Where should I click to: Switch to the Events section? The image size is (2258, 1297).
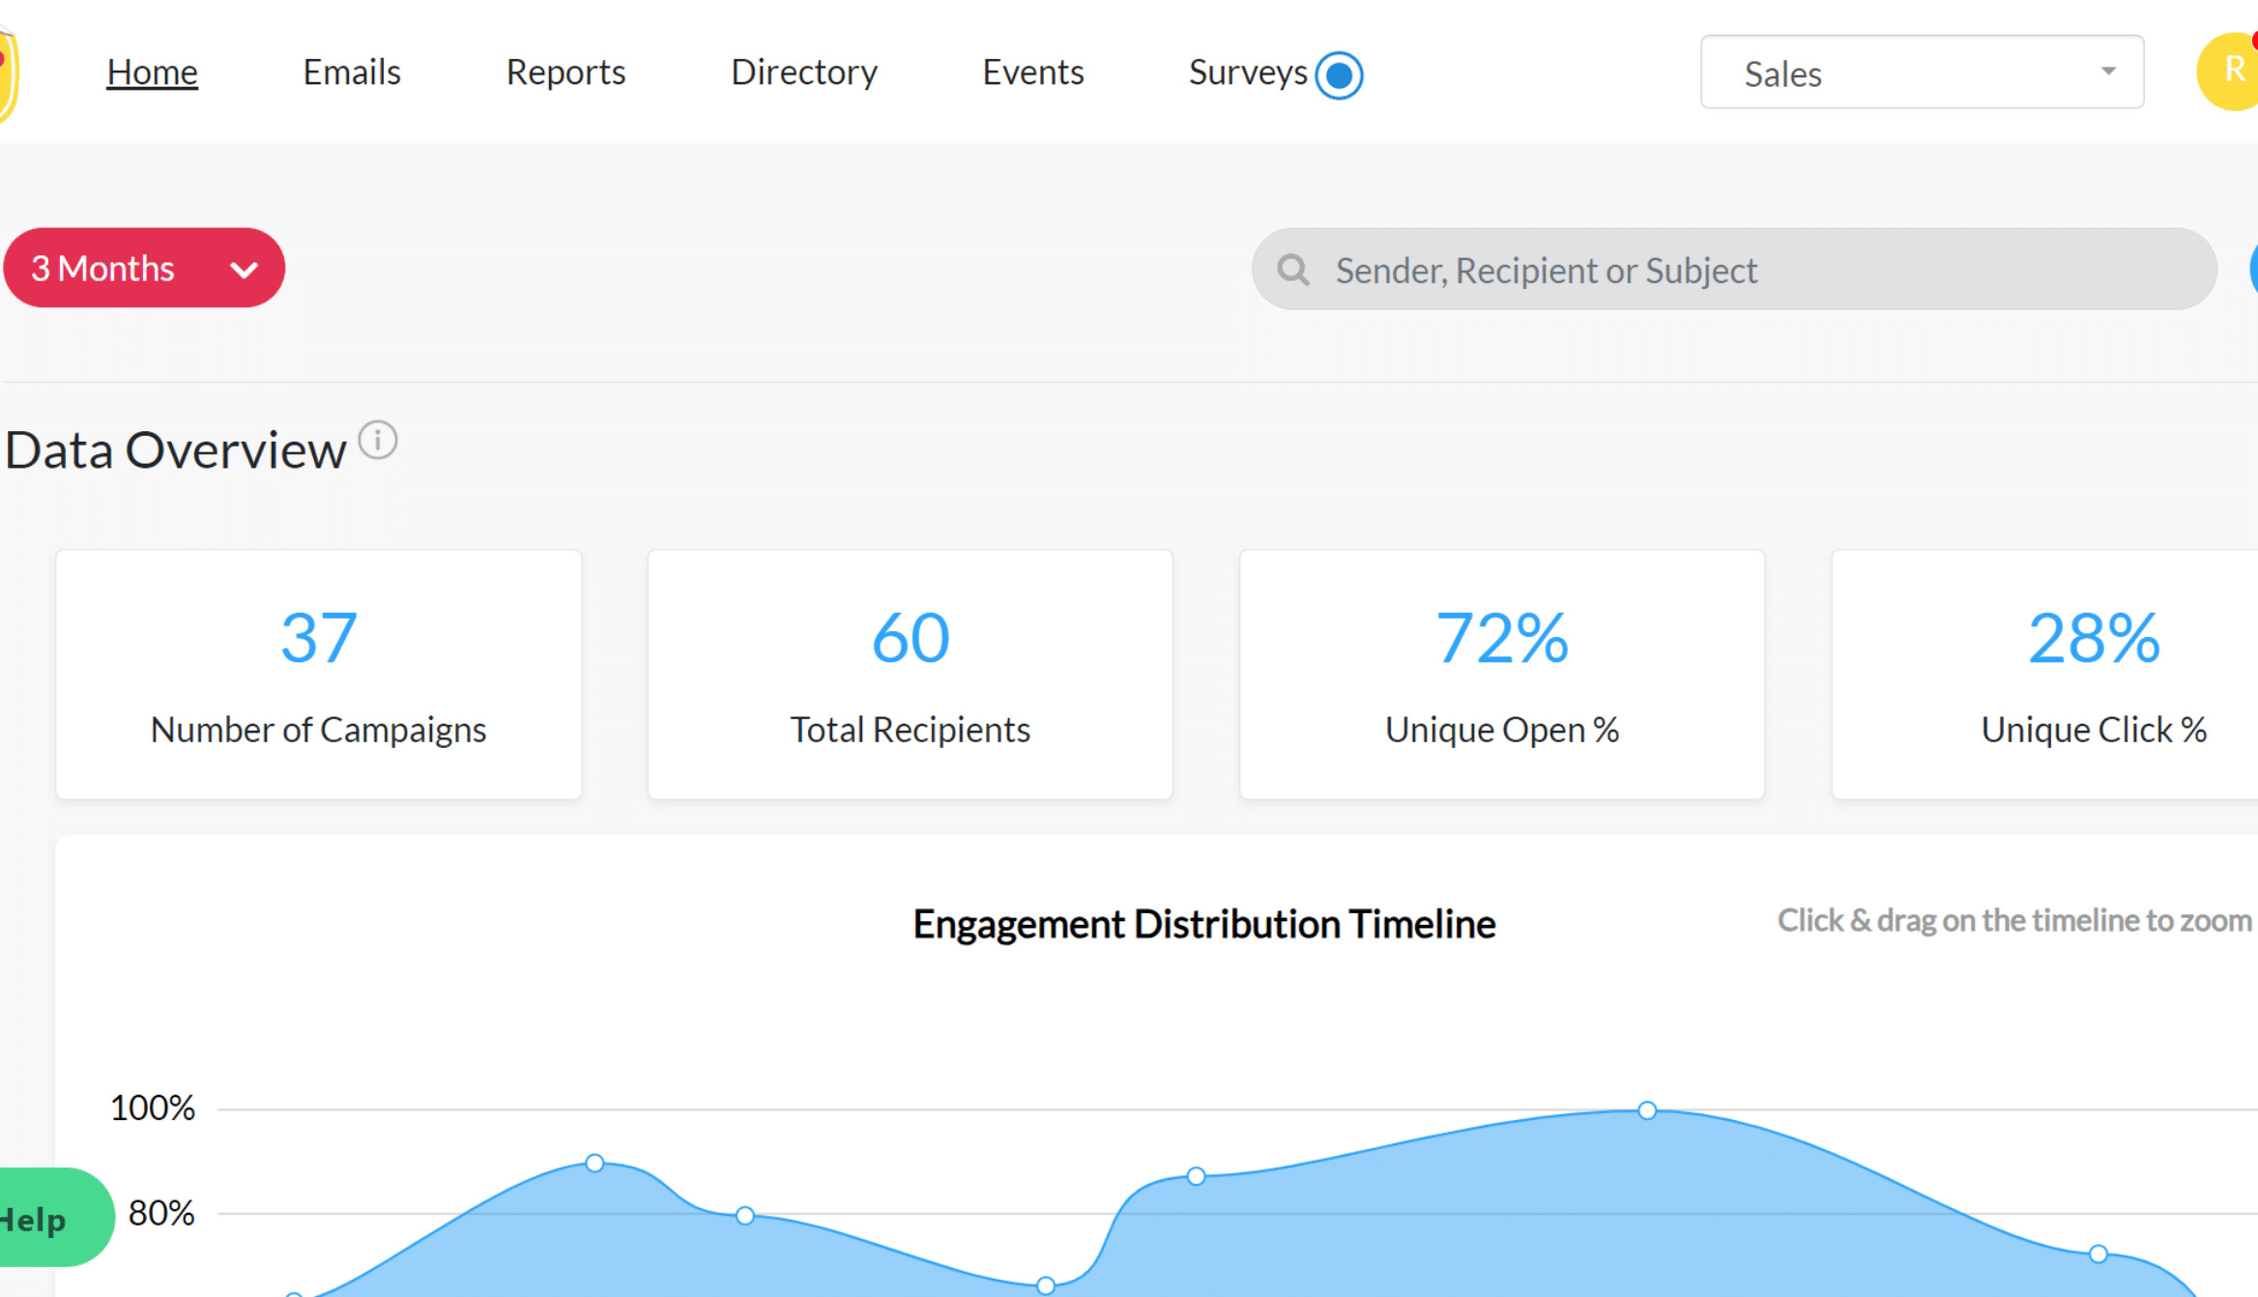click(x=1032, y=72)
